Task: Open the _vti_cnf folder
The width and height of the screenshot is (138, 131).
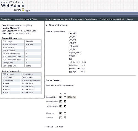Action: 73,36
